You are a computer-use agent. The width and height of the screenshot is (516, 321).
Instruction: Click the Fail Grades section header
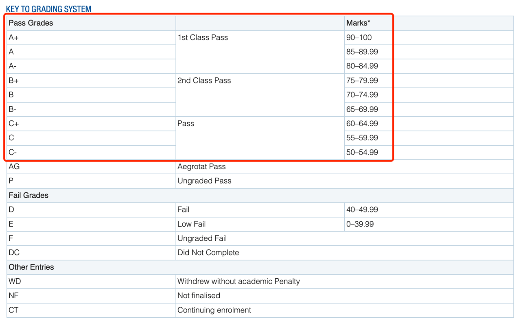(28, 195)
